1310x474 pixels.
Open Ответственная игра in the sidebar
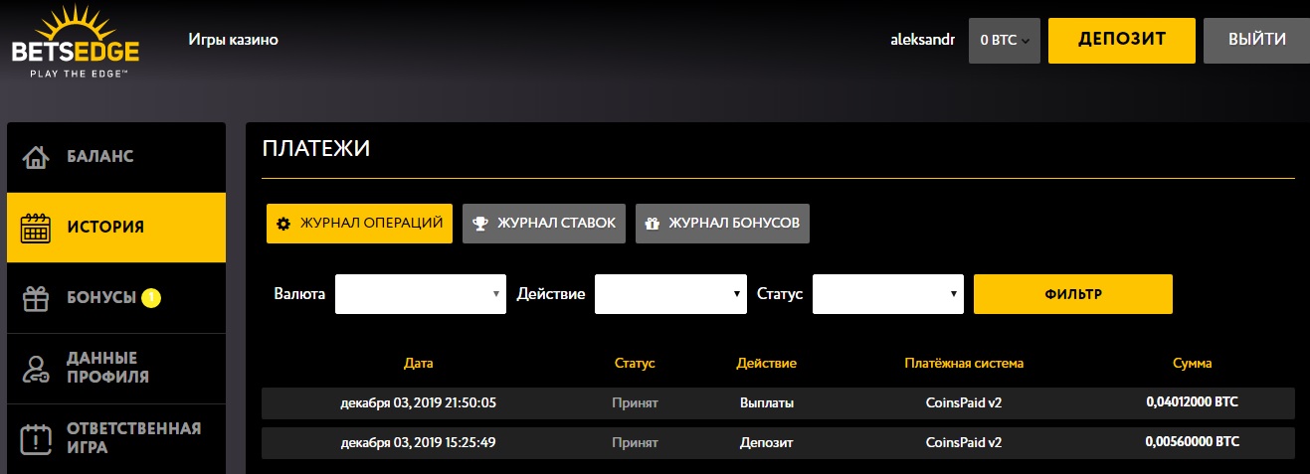[x=116, y=438]
